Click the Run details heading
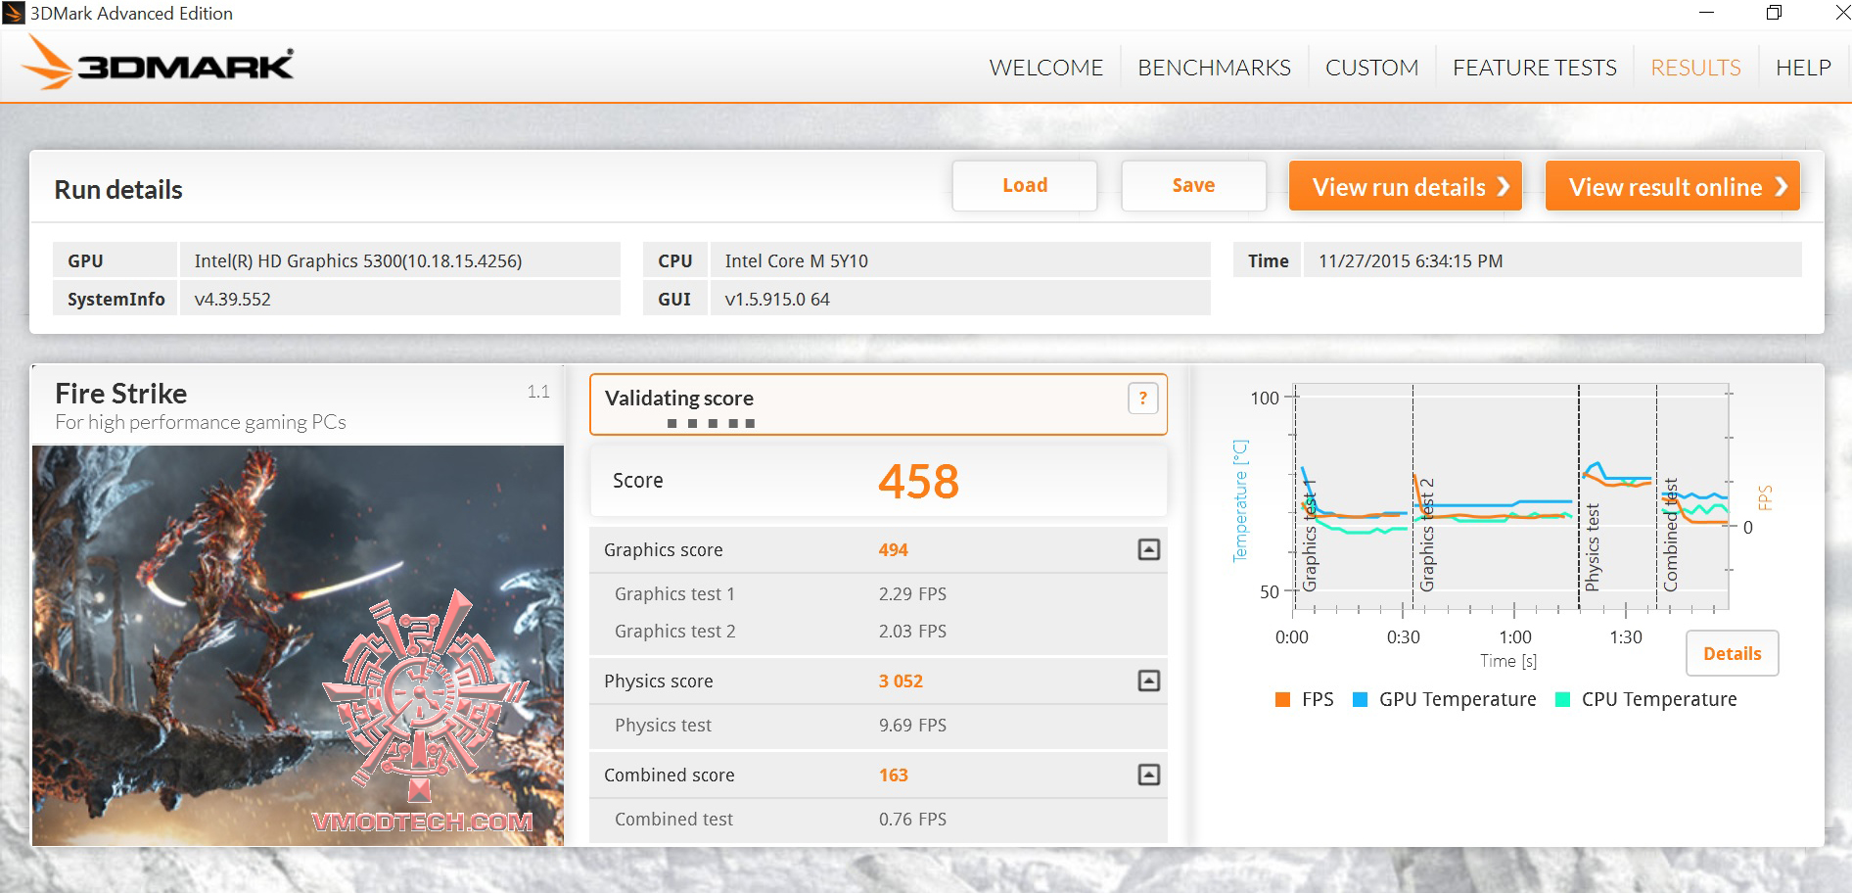This screenshot has width=1852, height=893. (118, 190)
